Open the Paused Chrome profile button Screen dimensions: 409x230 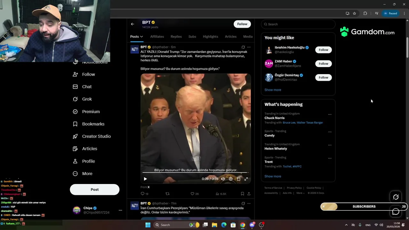[390, 13]
